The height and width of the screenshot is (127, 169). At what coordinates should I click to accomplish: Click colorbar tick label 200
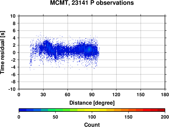tap(165, 117)
